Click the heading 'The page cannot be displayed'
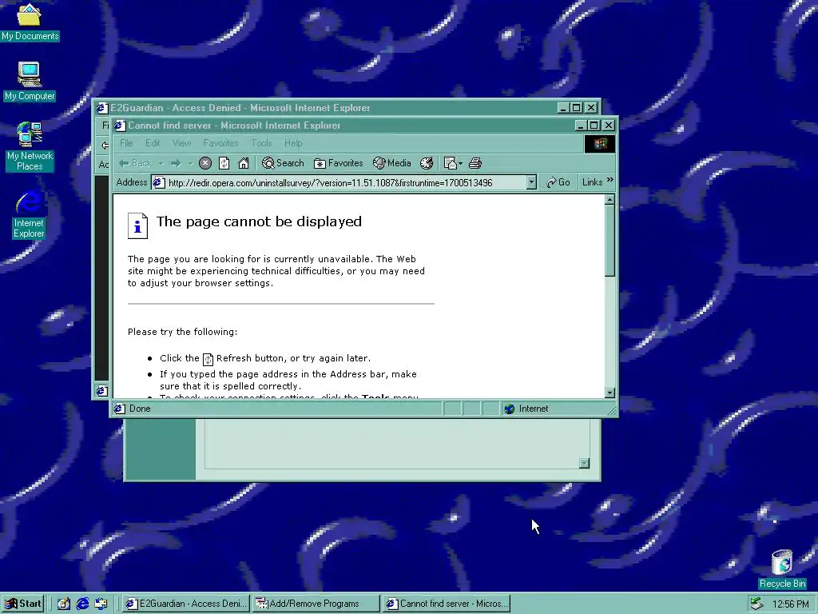 tap(259, 221)
